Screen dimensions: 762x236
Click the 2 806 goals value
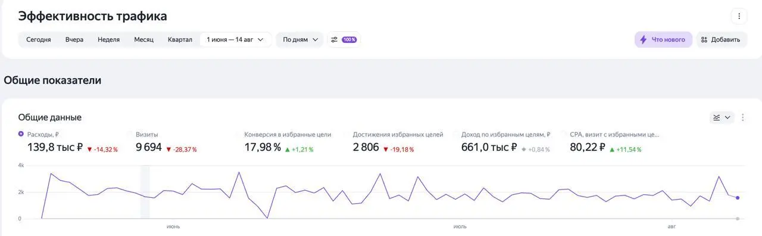pyautogui.click(x=366, y=147)
